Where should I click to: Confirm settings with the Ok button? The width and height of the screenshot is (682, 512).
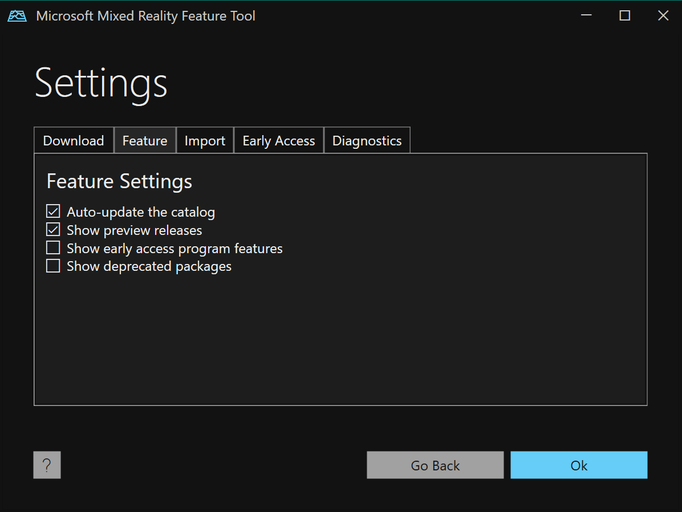tap(579, 465)
